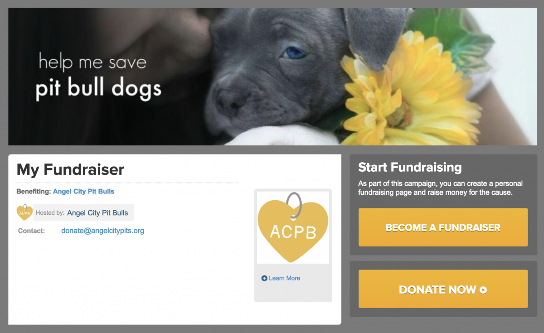Click the puppy banner image
The height and width of the screenshot is (333, 544).
click(x=272, y=77)
